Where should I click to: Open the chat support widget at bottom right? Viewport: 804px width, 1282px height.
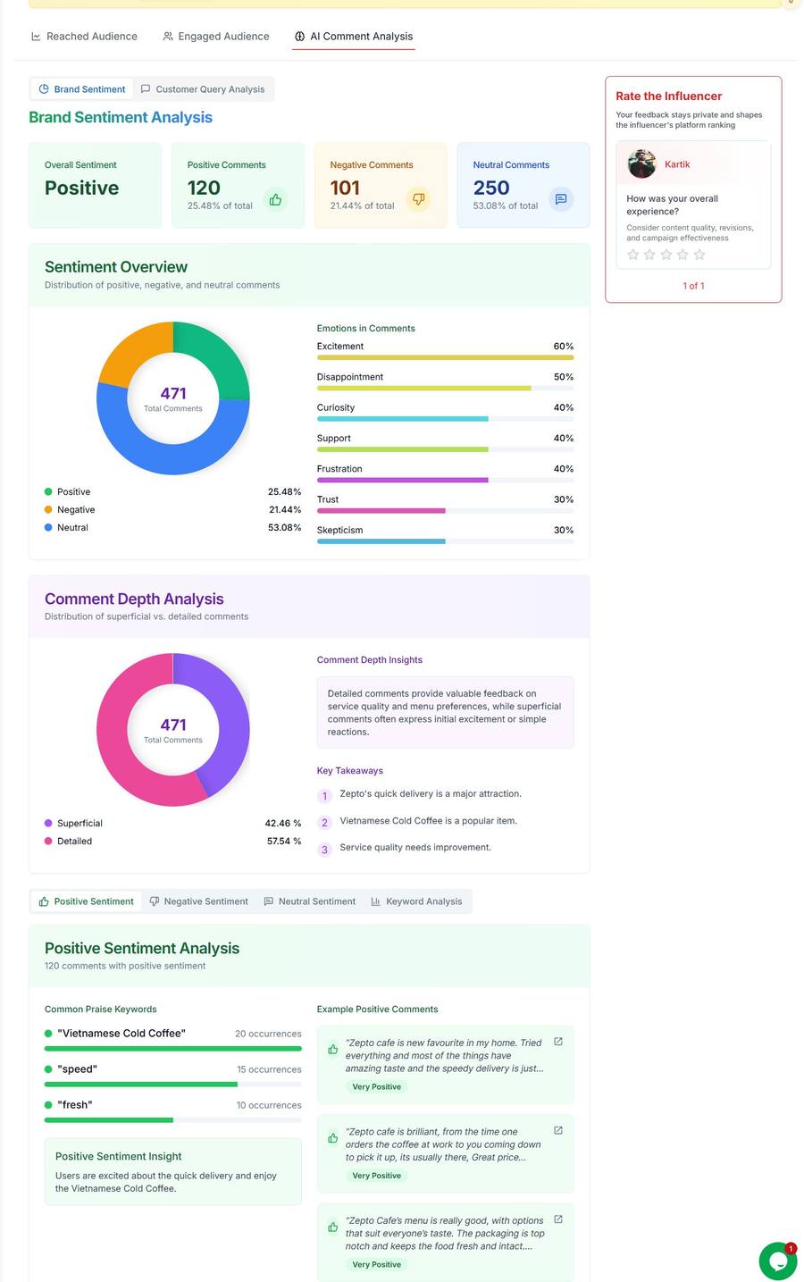777,1261
